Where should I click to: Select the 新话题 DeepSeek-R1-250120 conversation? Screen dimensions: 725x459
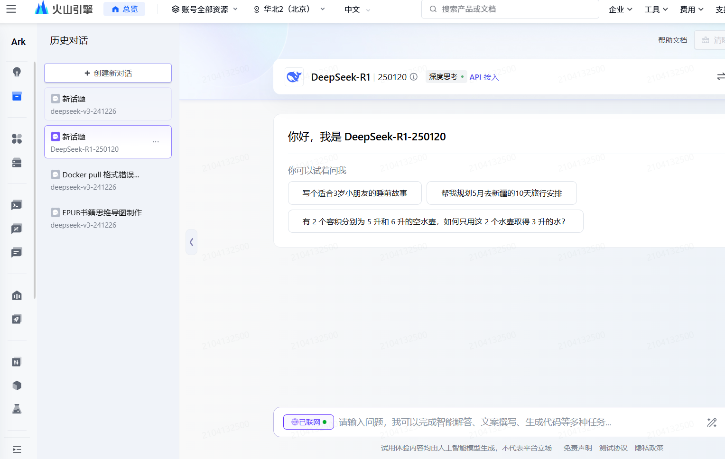108,142
